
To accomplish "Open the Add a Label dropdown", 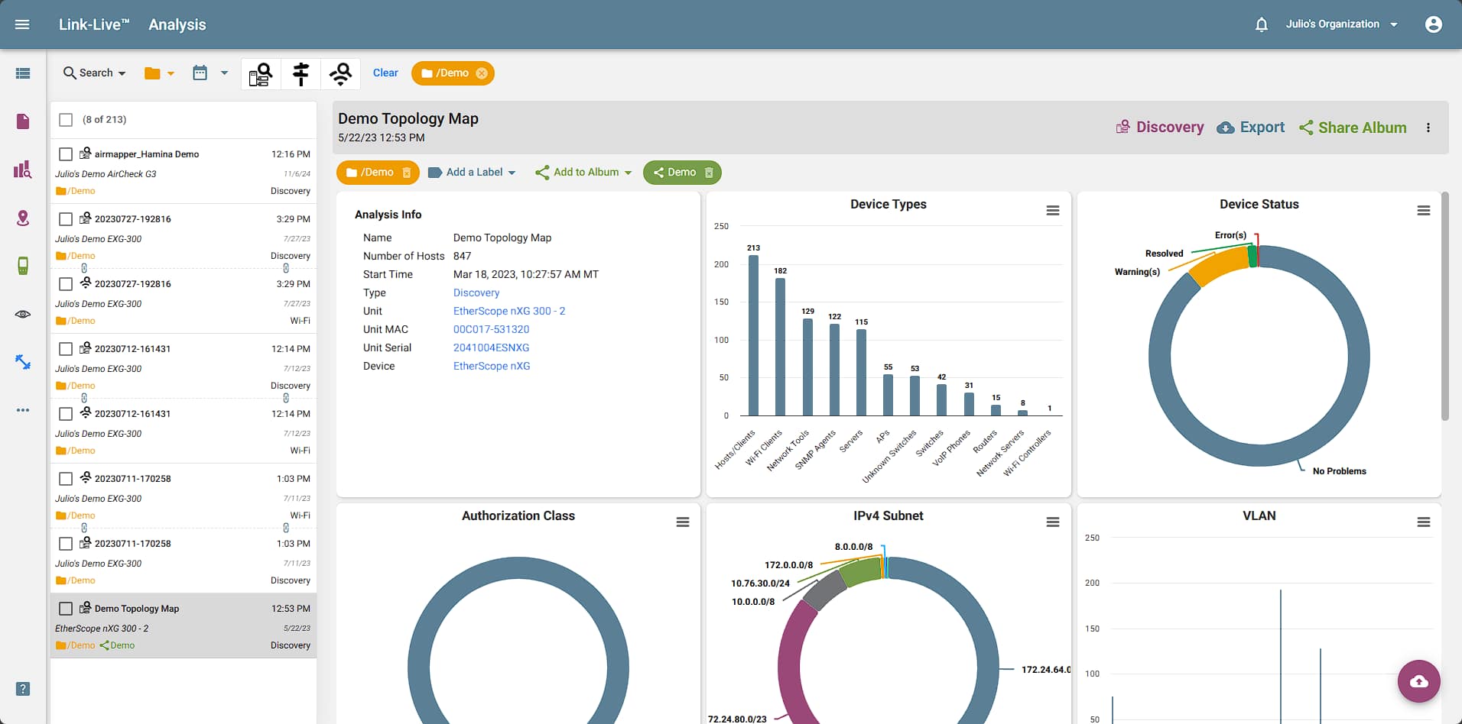I will tap(472, 172).
